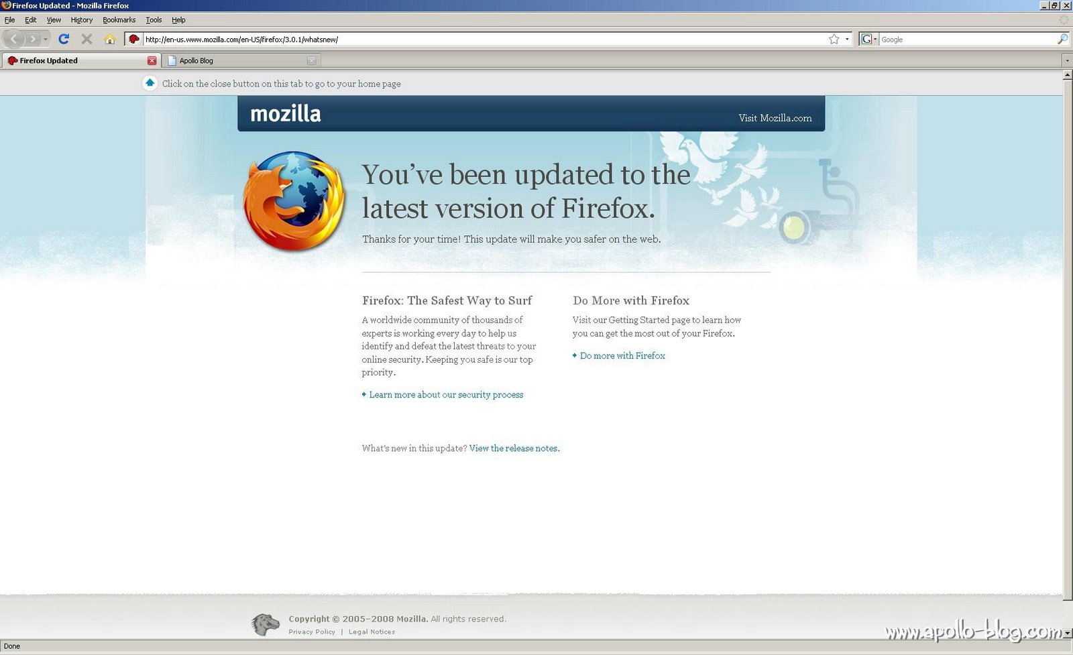Switch to the Apollo Blog tab
The height and width of the screenshot is (655, 1073).
[241, 60]
